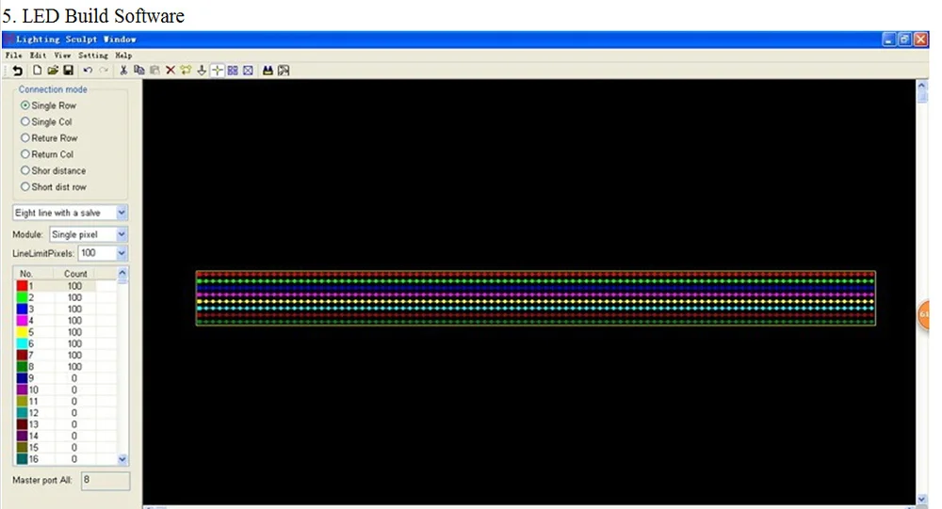
Task: Click the yellow LED row in canvas
Action: click(535, 301)
